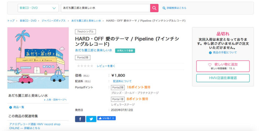Click the grey star rating row

(x=85, y=66)
